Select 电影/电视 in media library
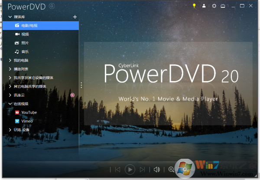260x180 pixels. [x=41, y=26]
